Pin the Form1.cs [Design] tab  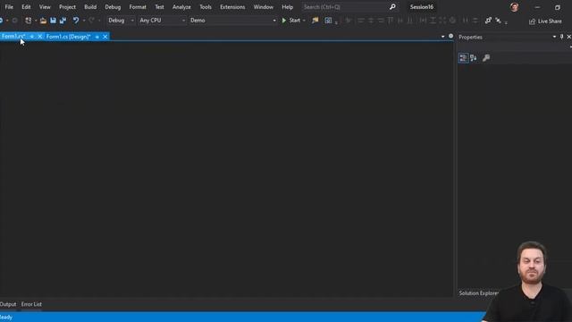[x=97, y=37]
